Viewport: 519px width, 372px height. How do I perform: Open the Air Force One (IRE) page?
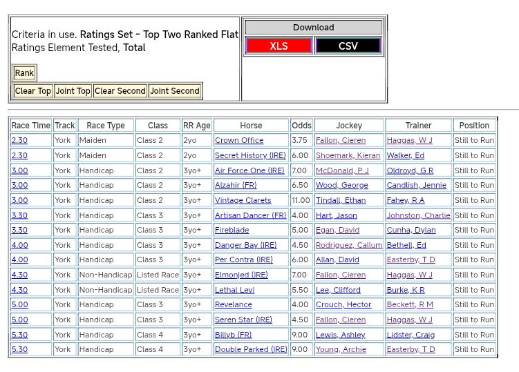(249, 171)
